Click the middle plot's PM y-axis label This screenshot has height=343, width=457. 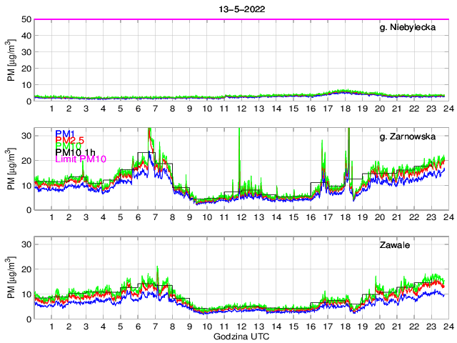click(x=11, y=169)
